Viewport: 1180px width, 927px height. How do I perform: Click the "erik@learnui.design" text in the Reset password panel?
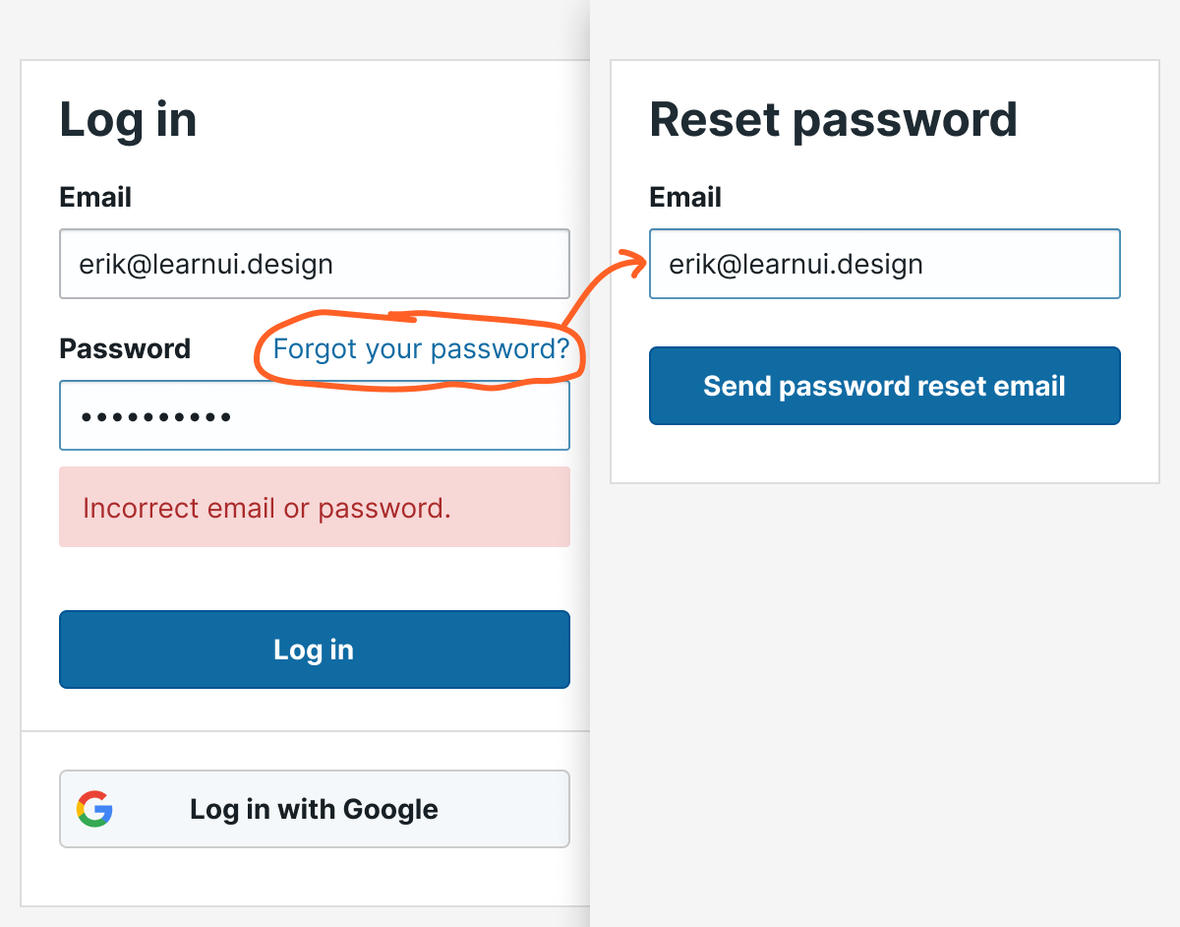(796, 264)
